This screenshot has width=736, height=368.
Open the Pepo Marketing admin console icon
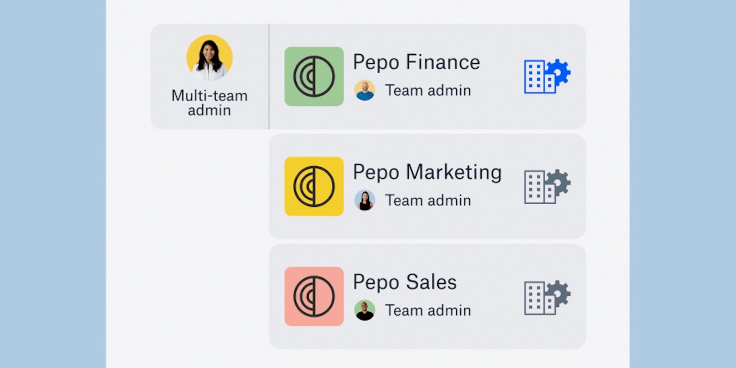[546, 186]
